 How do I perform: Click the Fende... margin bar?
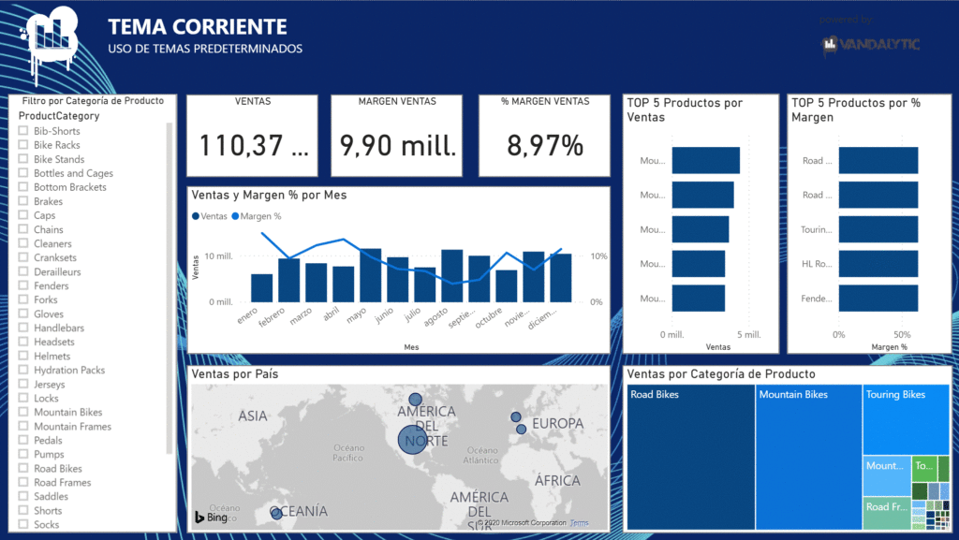pos(878,299)
